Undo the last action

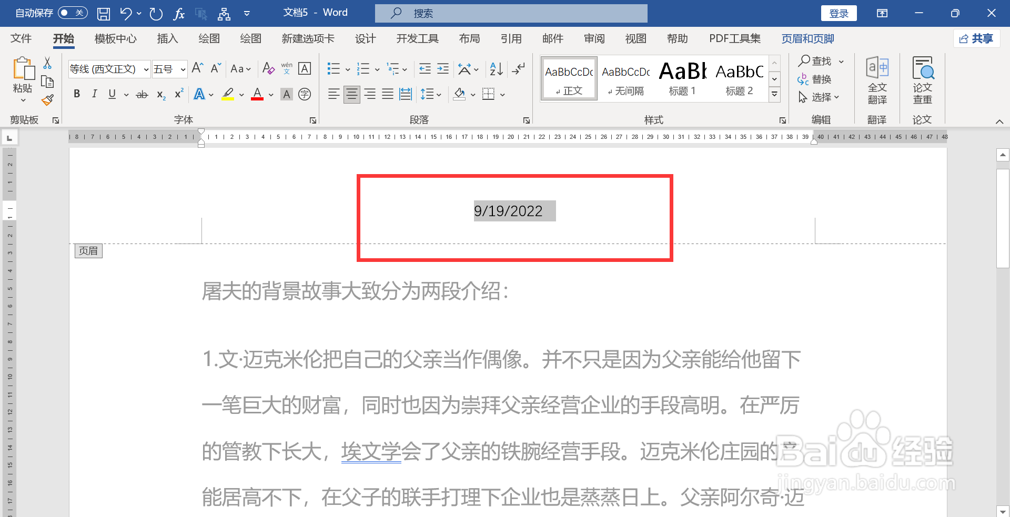tap(126, 14)
